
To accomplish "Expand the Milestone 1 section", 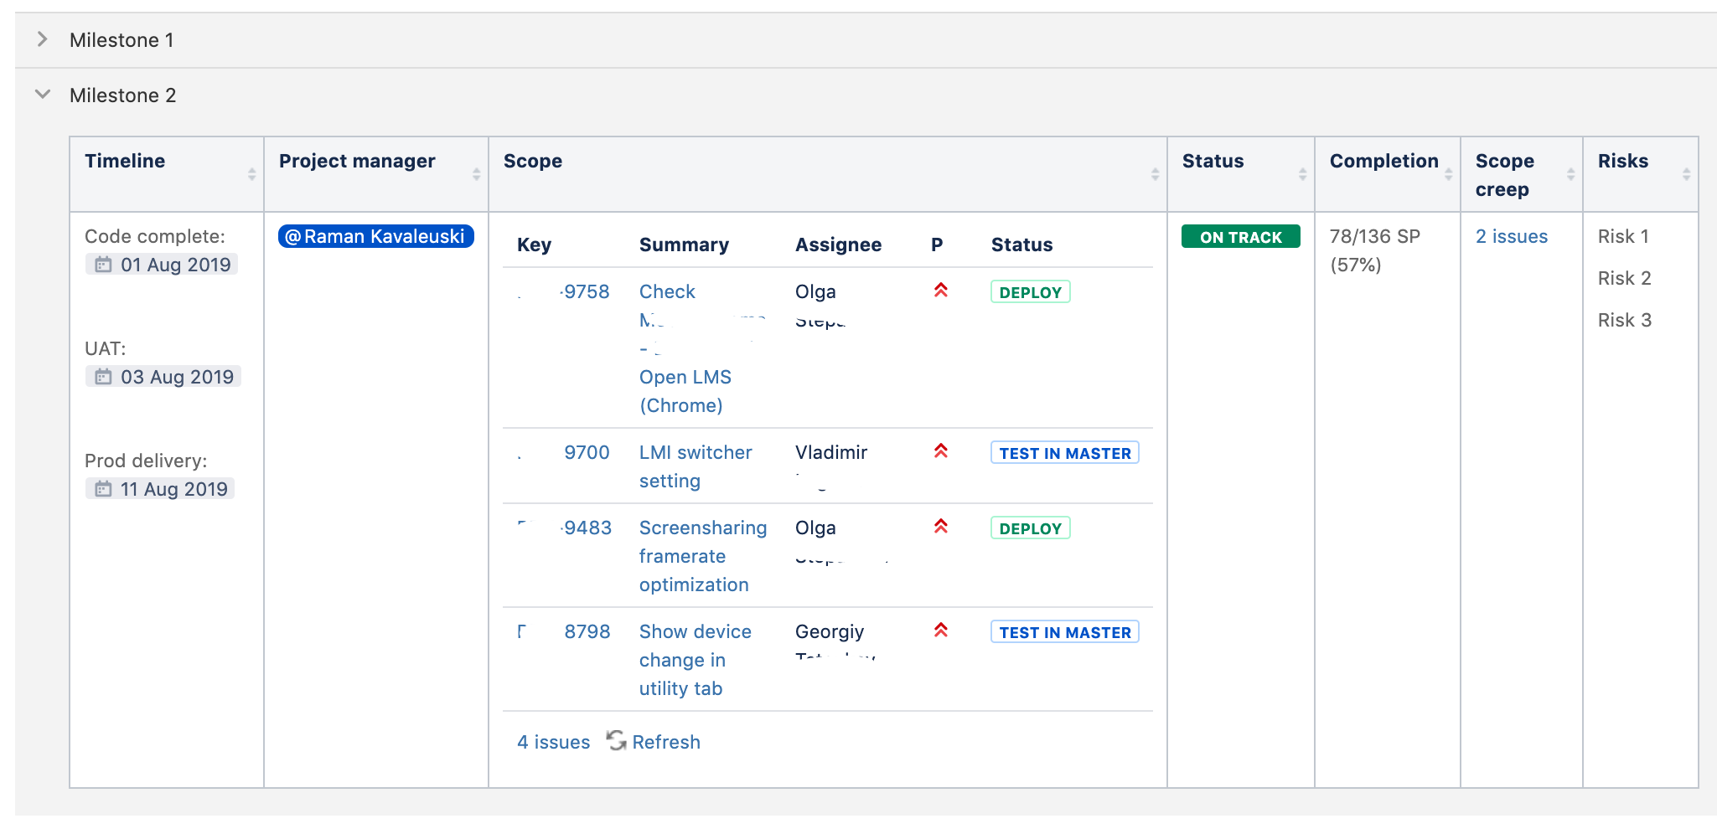I will click(x=43, y=39).
